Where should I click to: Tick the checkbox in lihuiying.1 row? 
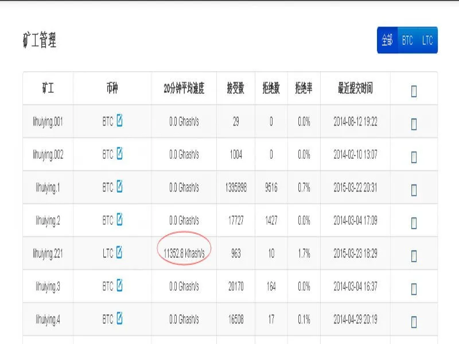point(414,190)
